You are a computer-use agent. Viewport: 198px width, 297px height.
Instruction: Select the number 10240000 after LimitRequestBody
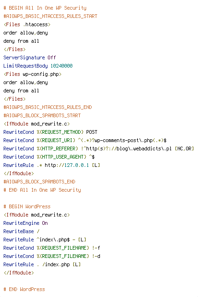click(61, 66)
